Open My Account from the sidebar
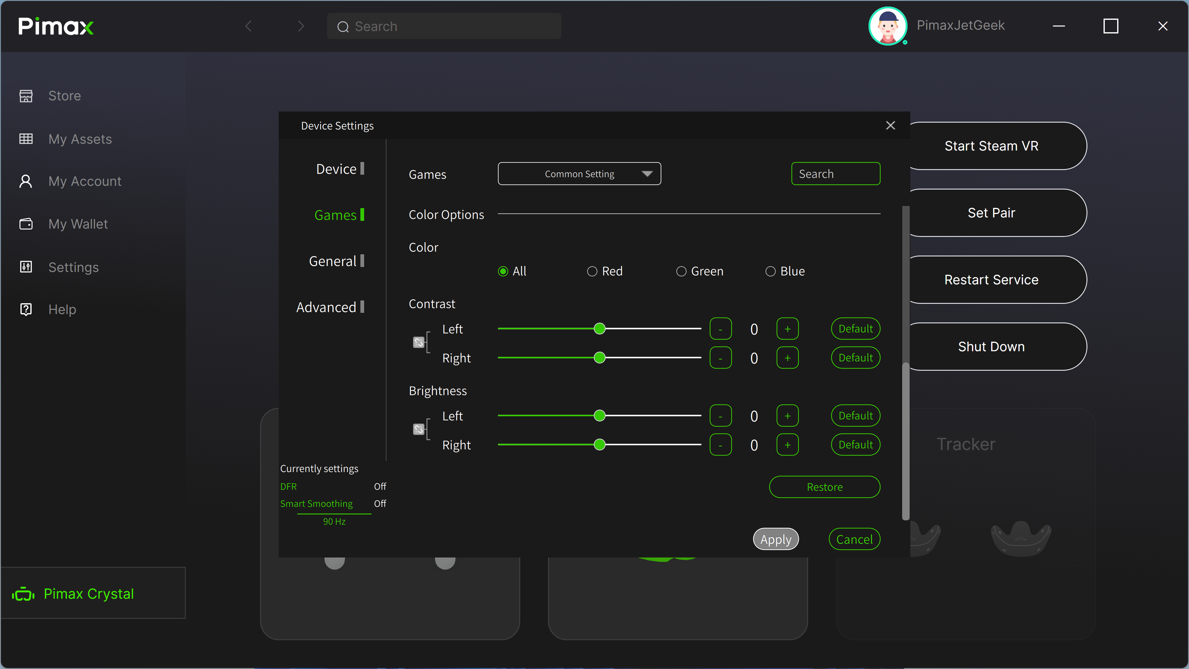Screen dimensions: 1189x669 [85, 181]
